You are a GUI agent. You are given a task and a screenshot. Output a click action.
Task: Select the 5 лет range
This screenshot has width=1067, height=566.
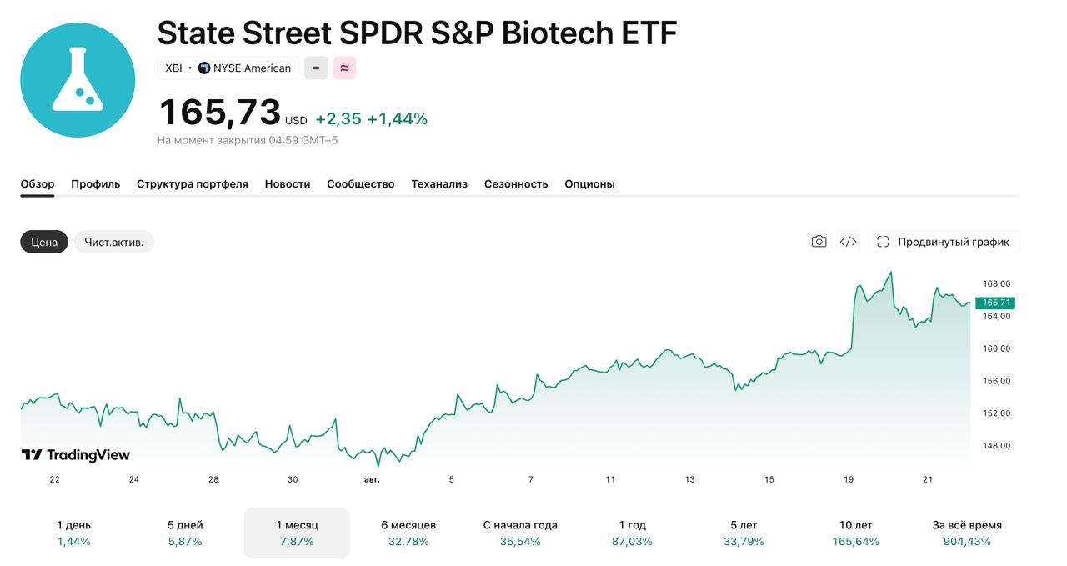[x=744, y=533]
